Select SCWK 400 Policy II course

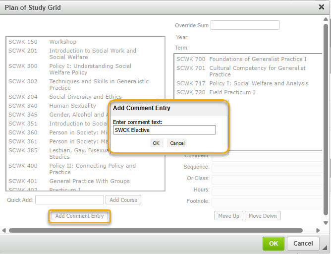[85, 169]
